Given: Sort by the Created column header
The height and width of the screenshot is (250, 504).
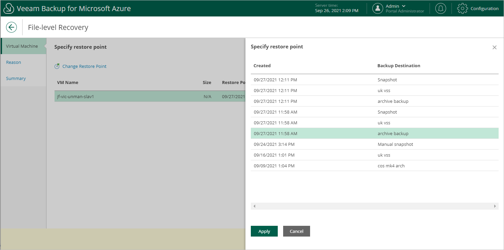Looking at the screenshot, I should (x=262, y=66).
